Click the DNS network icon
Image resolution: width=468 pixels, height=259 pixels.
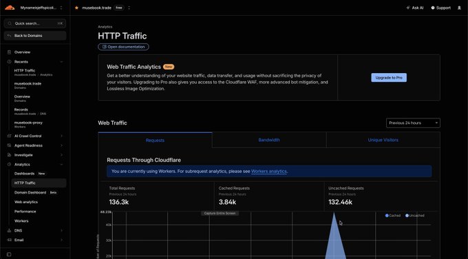coord(9,230)
